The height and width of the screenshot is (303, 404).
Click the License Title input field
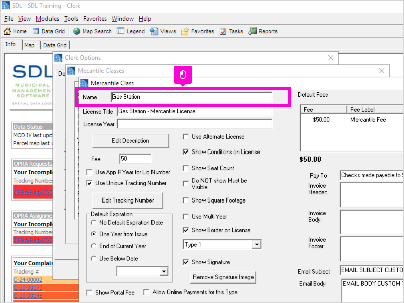194,111
